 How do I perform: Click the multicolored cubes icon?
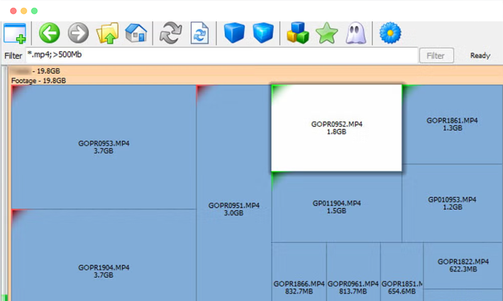coord(298,33)
